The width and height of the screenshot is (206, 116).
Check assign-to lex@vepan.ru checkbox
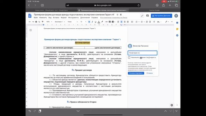pyautogui.click(x=129, y=57)
